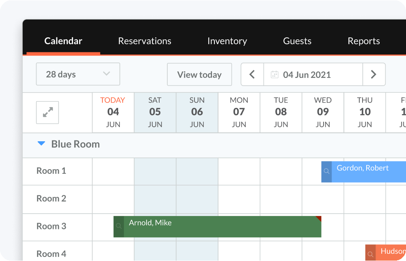The image size is (406, 261).
Task: Open the date picker calendar icon
Action: (x=274, y=74)
